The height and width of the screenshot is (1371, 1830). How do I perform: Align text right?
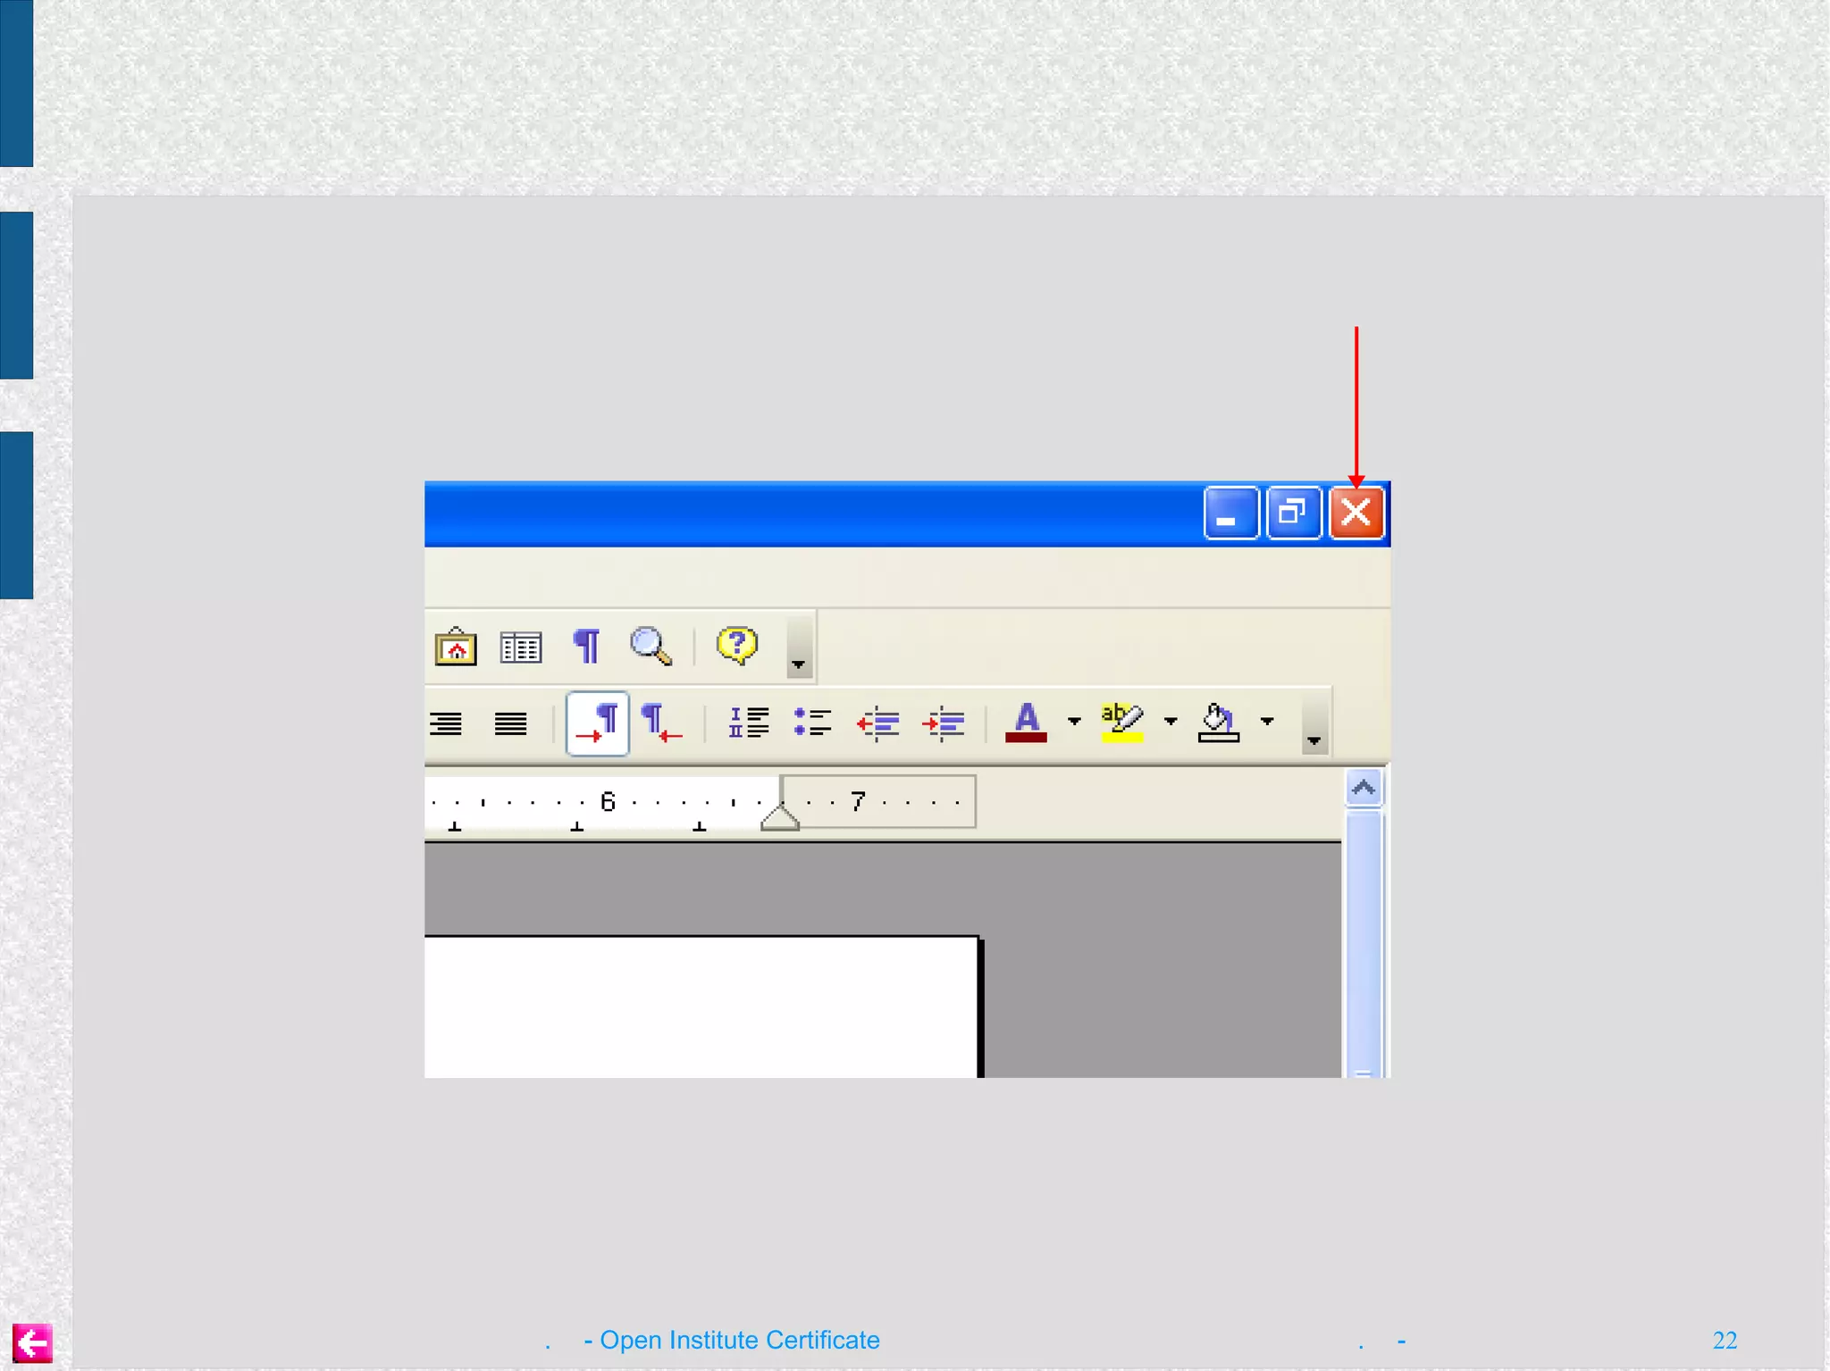coord(446,723)
